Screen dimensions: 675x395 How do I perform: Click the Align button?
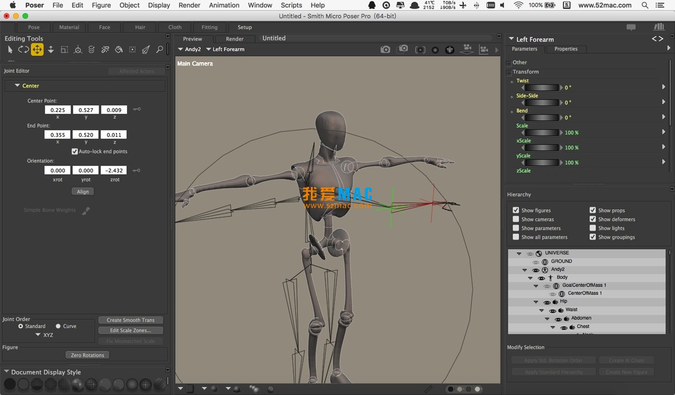click(x=83, y=192)
